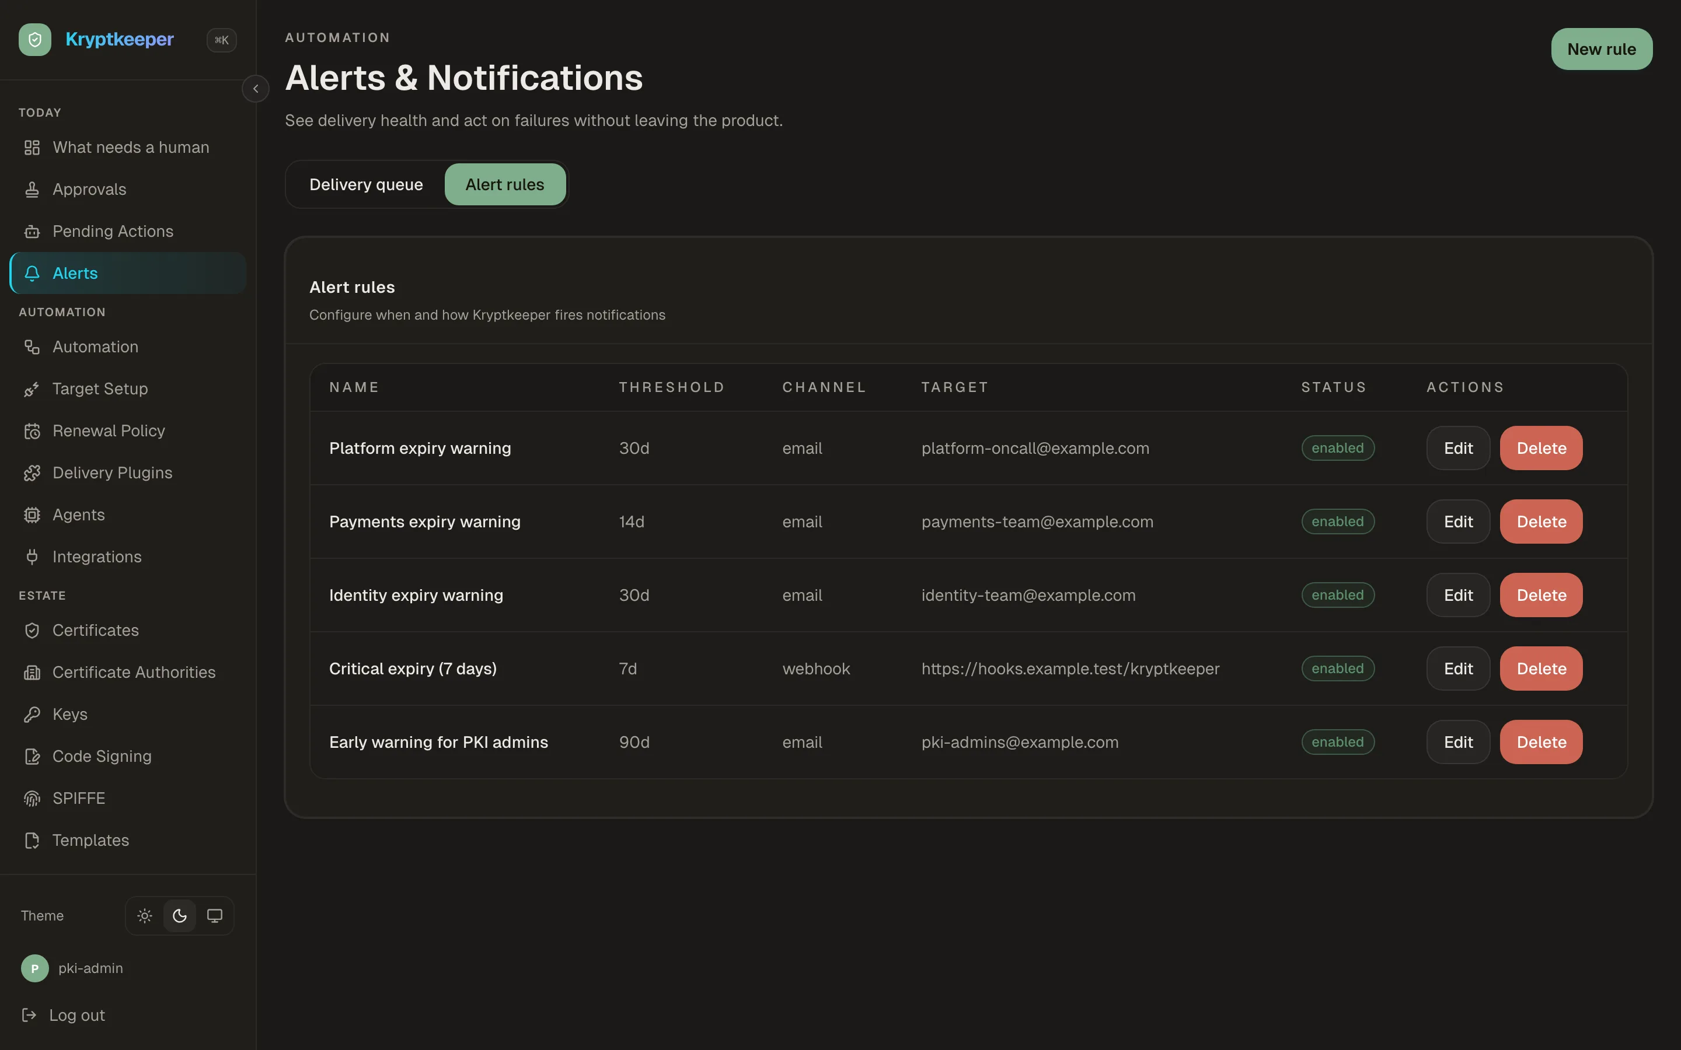Click the Agents chip icon
Image resolution: width=1681 pixels, height=1050 pixels.
coord(32,514)
